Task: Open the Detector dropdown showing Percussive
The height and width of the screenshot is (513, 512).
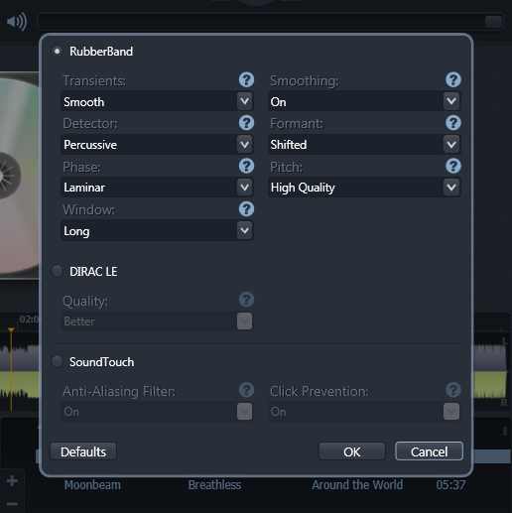Action: point(157,145)
